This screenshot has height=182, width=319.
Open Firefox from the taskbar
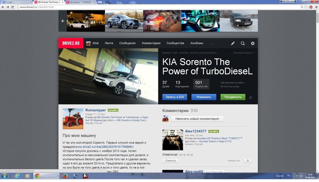(x=65, y=176)
